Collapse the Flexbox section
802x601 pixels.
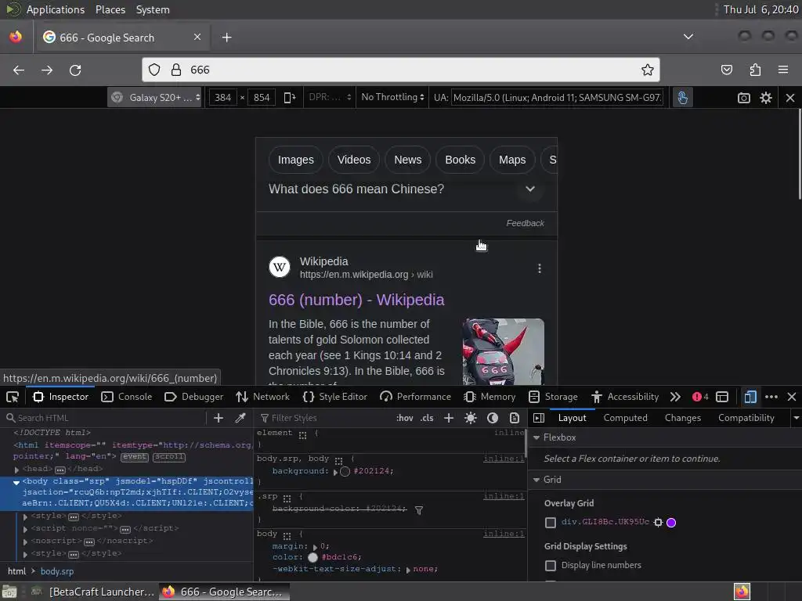[536, 437]
